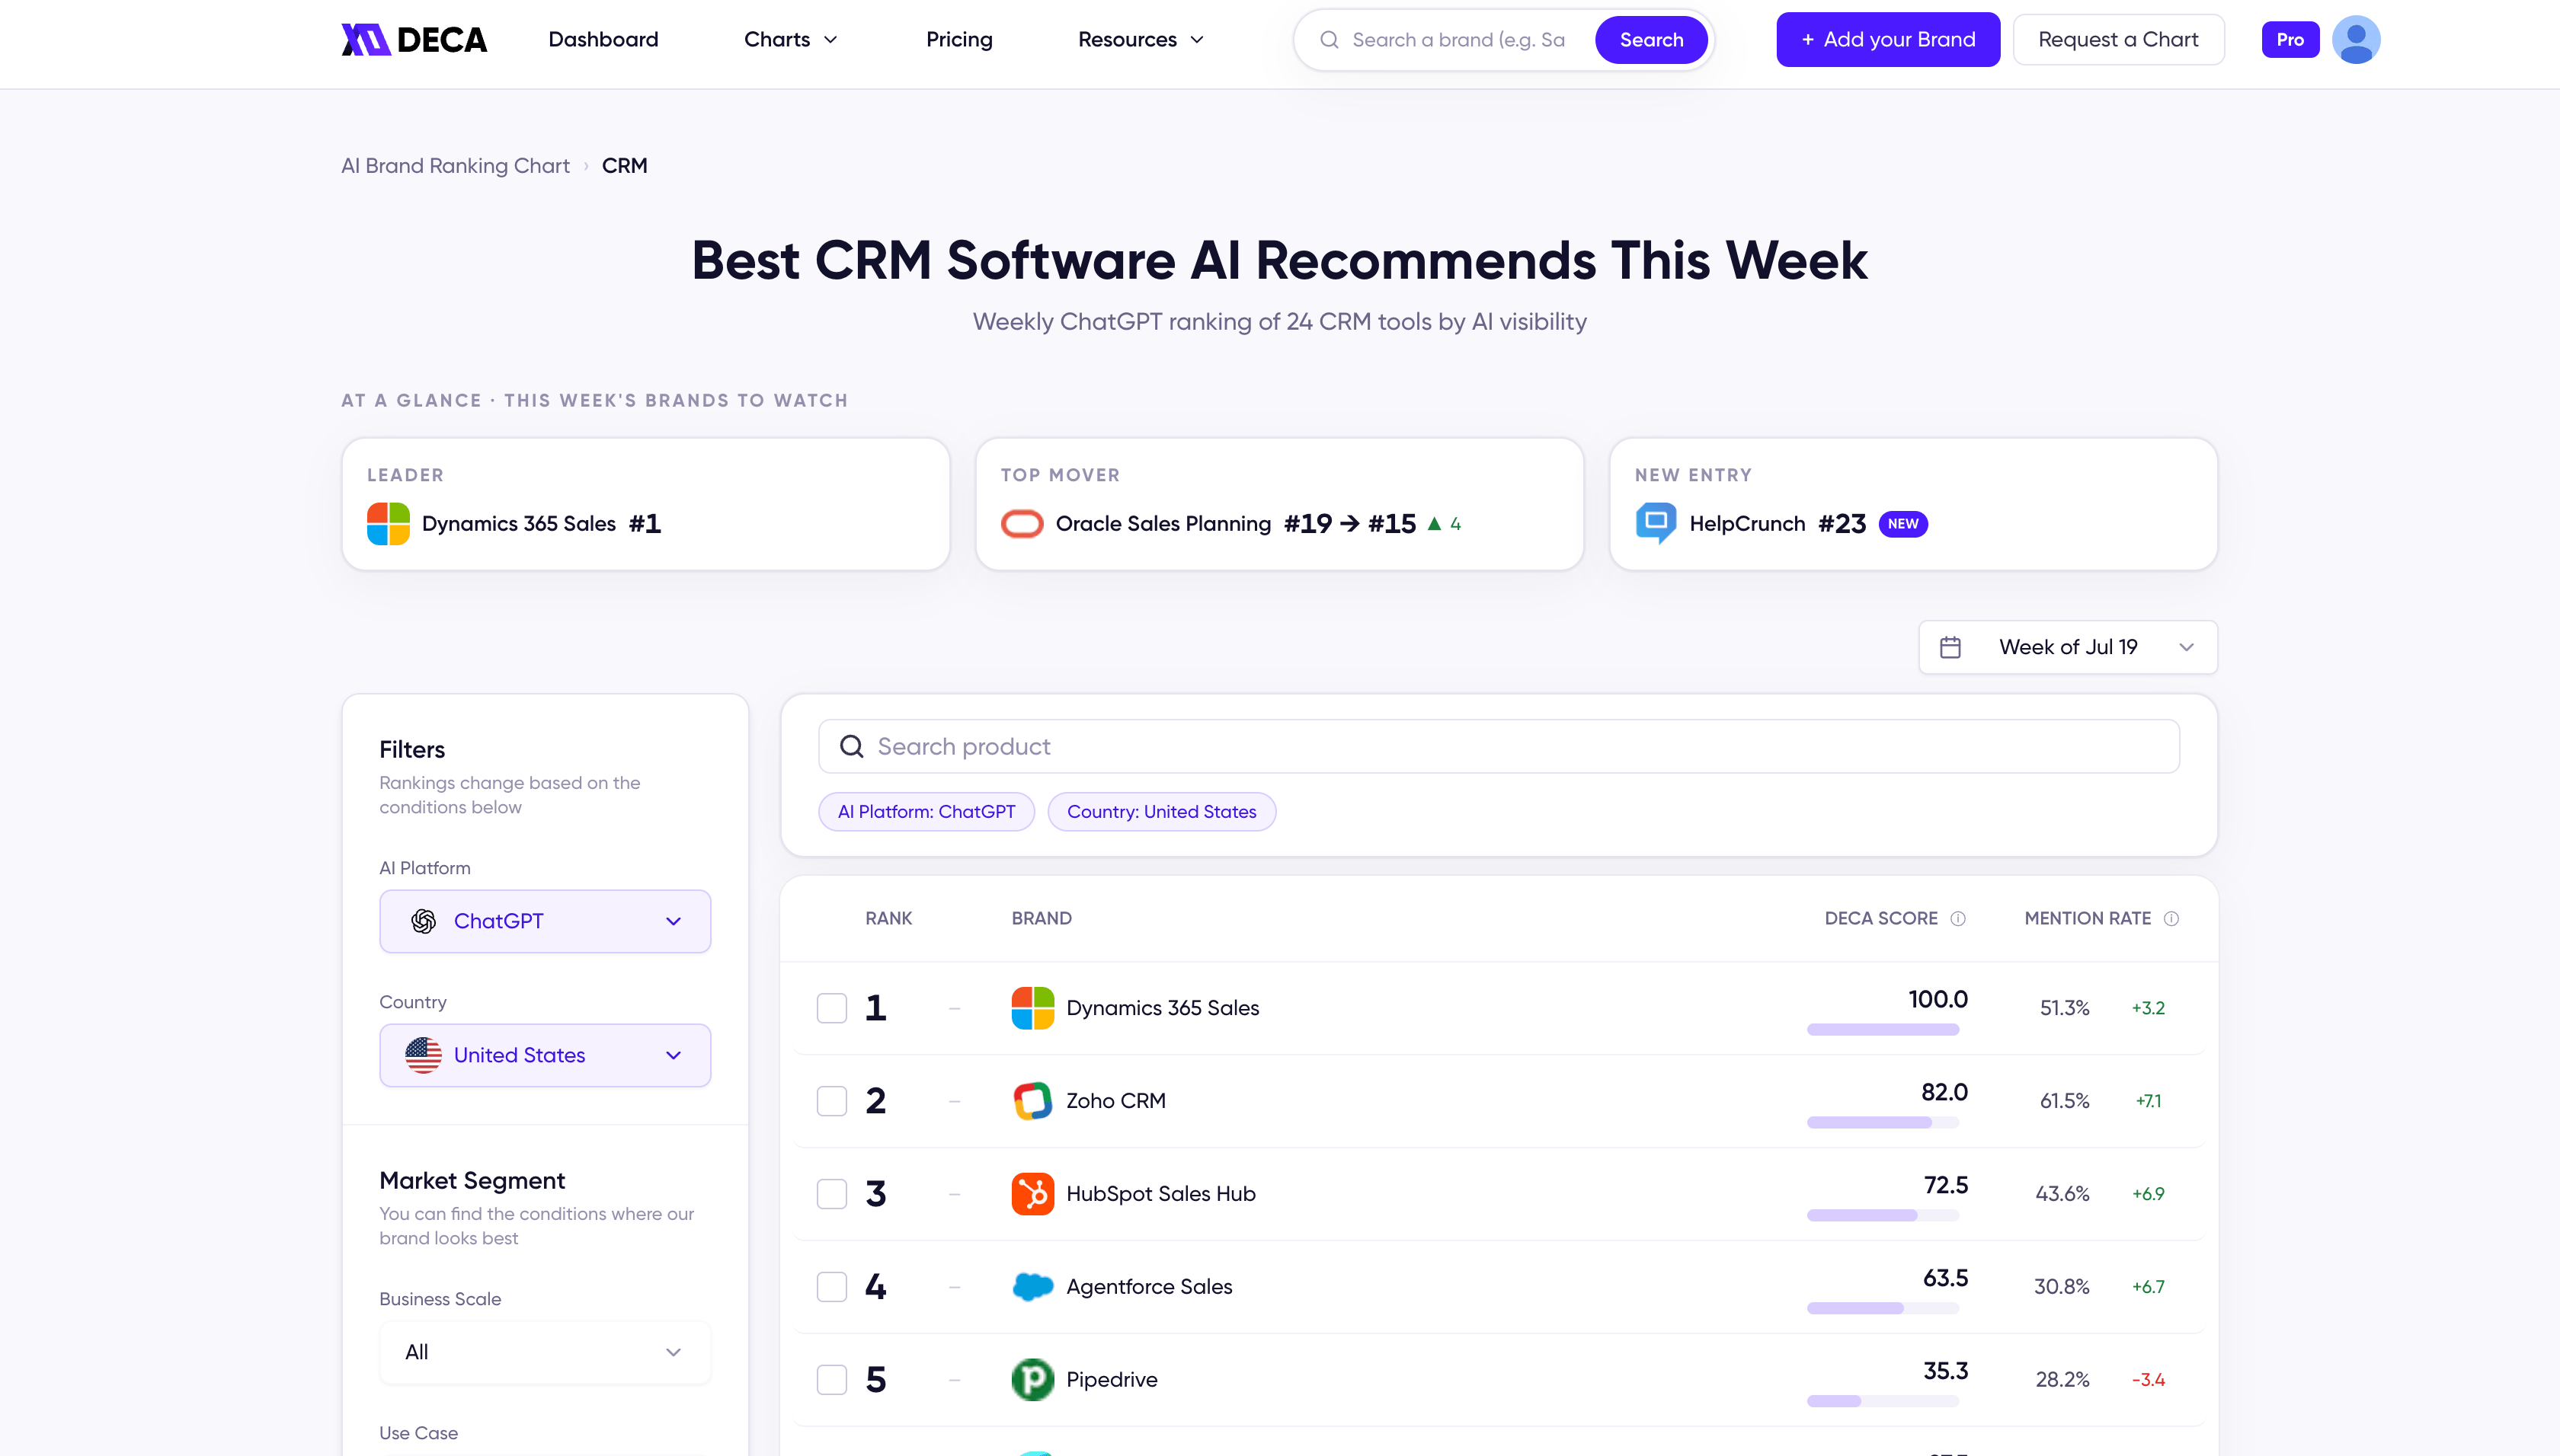The width and height of the screenshot is (2560, 1456).
Task: Click the Dynamics 365 Sales logo in Leader card
Action: pyautogui.click(x=388, y=524)
